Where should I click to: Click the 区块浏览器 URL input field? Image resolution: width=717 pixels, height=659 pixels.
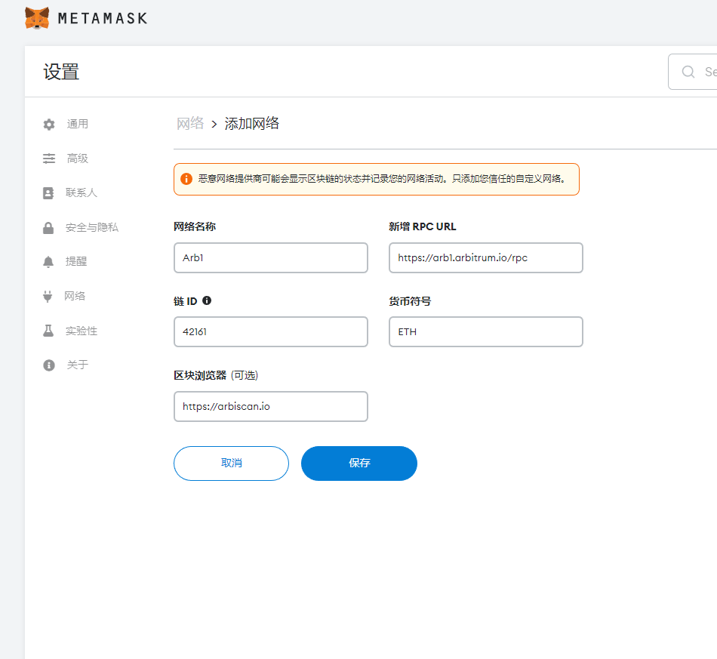271,407
